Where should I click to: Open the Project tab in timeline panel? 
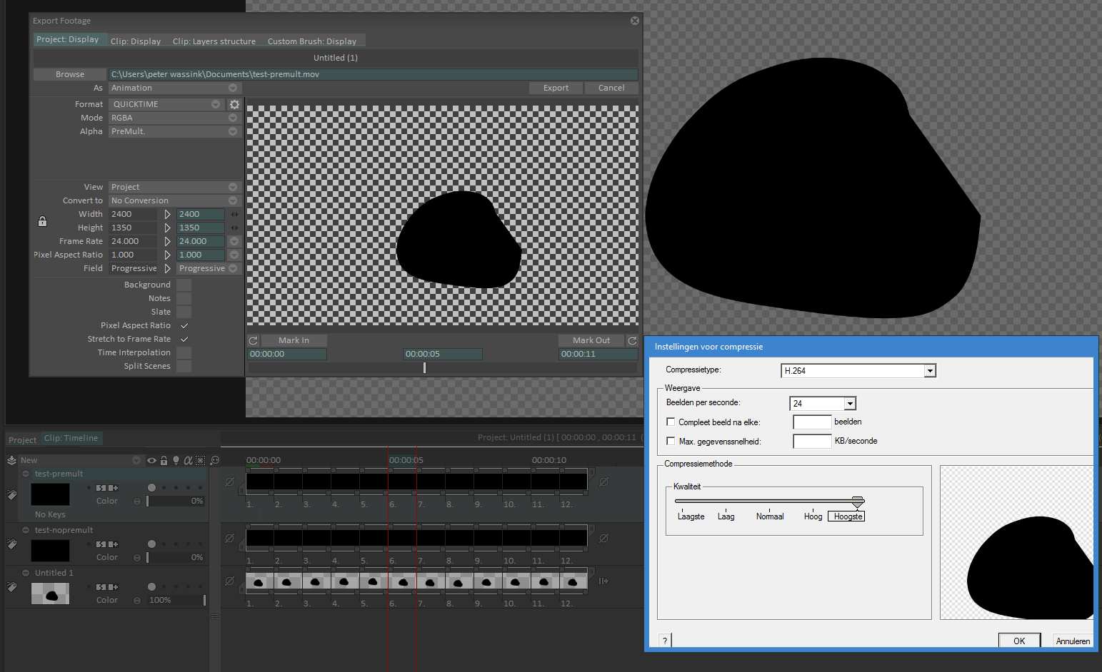coord(22,440)
